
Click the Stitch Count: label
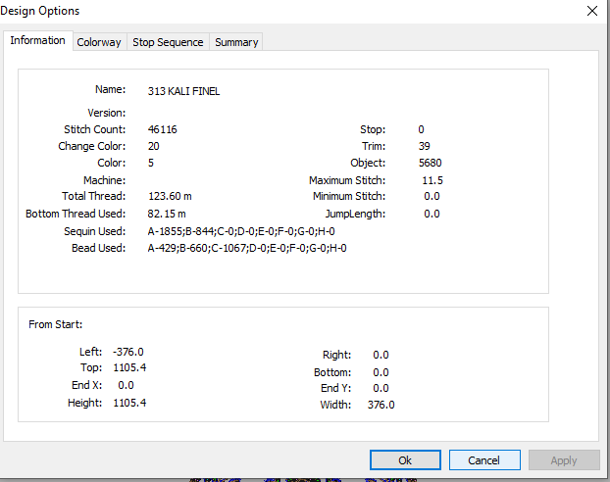[95, 129]
